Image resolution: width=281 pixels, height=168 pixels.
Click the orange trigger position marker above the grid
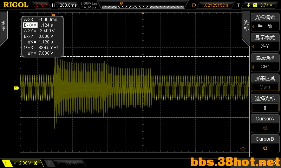pyautogui.click(x=143, y=13)
